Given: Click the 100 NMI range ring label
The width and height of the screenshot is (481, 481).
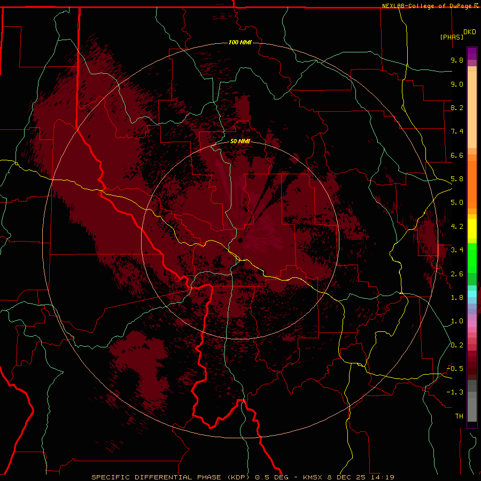Looking at the screenshot, I should tap(240, 42).
